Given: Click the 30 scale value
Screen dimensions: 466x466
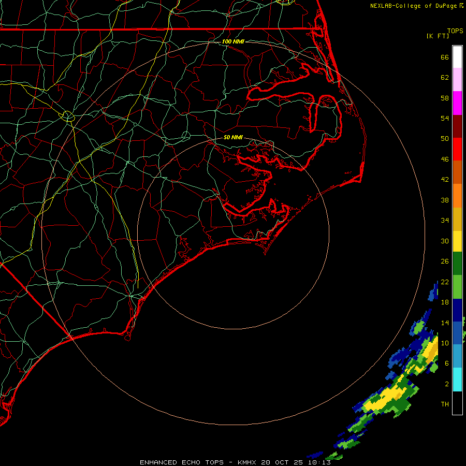Looking at the screenshot, I should tap(445, 241).
